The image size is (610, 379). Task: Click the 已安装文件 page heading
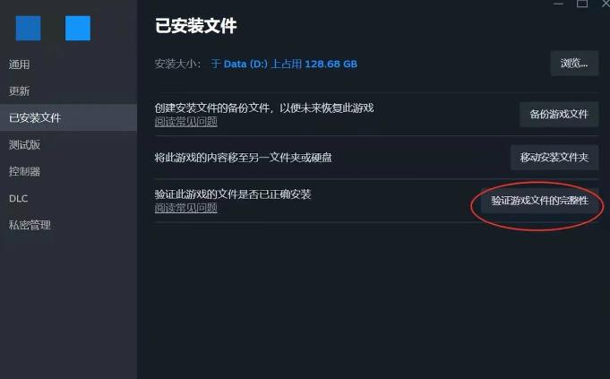tap(195, 26)
